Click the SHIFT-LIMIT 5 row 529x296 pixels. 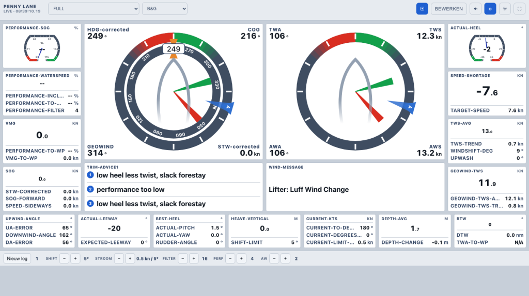(x=264, y=242)
